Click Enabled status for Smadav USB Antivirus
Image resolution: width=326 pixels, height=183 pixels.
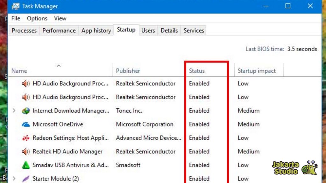(x=199, y=165)
